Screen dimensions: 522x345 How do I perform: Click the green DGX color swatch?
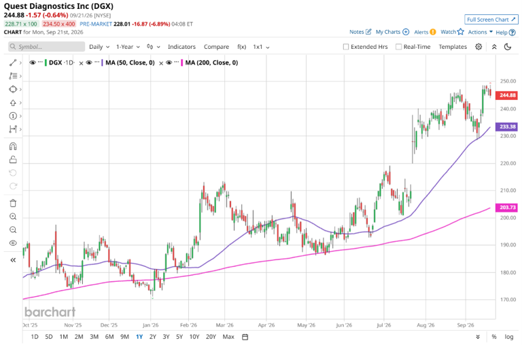(x=46, y=62)
